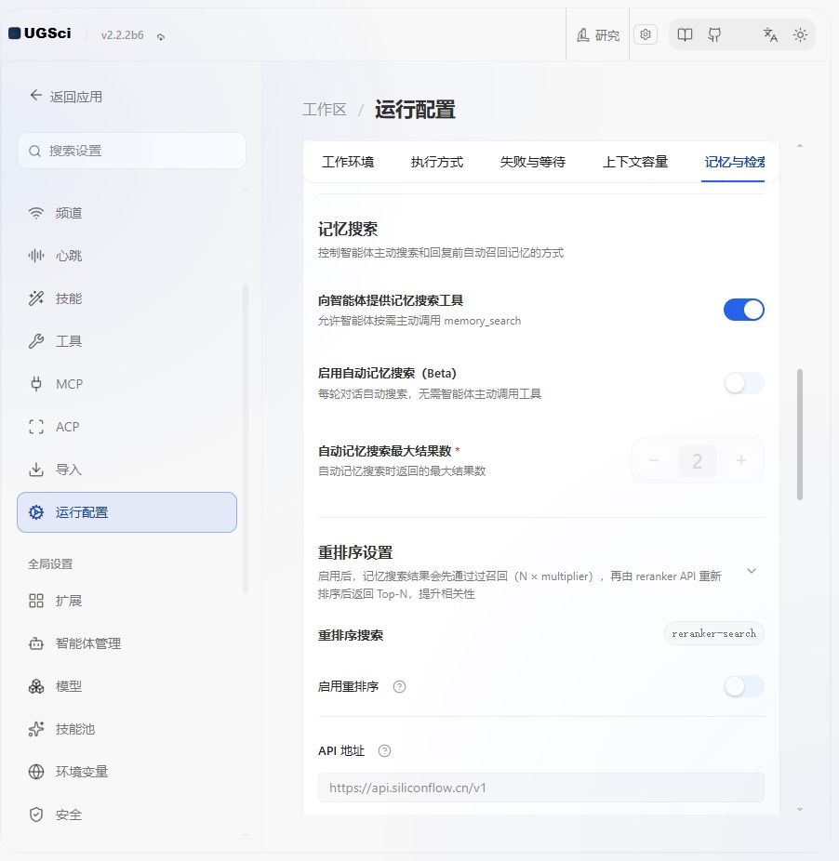Open 频道 in the sidebar
Image resolution: width=839 pixels, height=861 pixels.
pos(127,213)
